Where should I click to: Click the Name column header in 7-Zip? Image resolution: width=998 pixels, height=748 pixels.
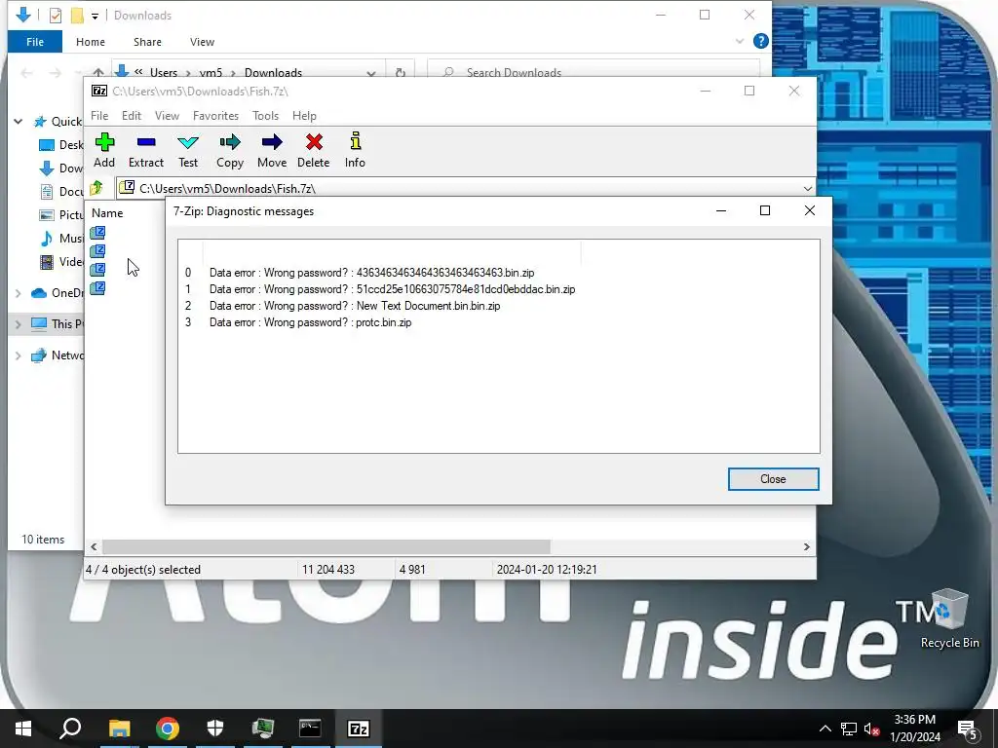pos(107,213)
